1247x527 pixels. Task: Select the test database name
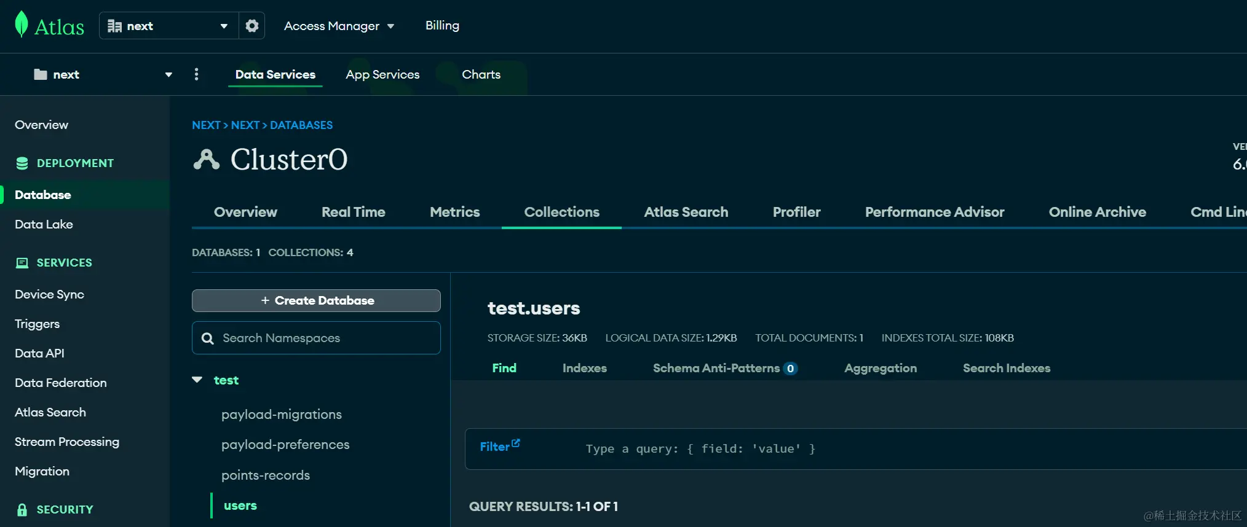(226, 380)
